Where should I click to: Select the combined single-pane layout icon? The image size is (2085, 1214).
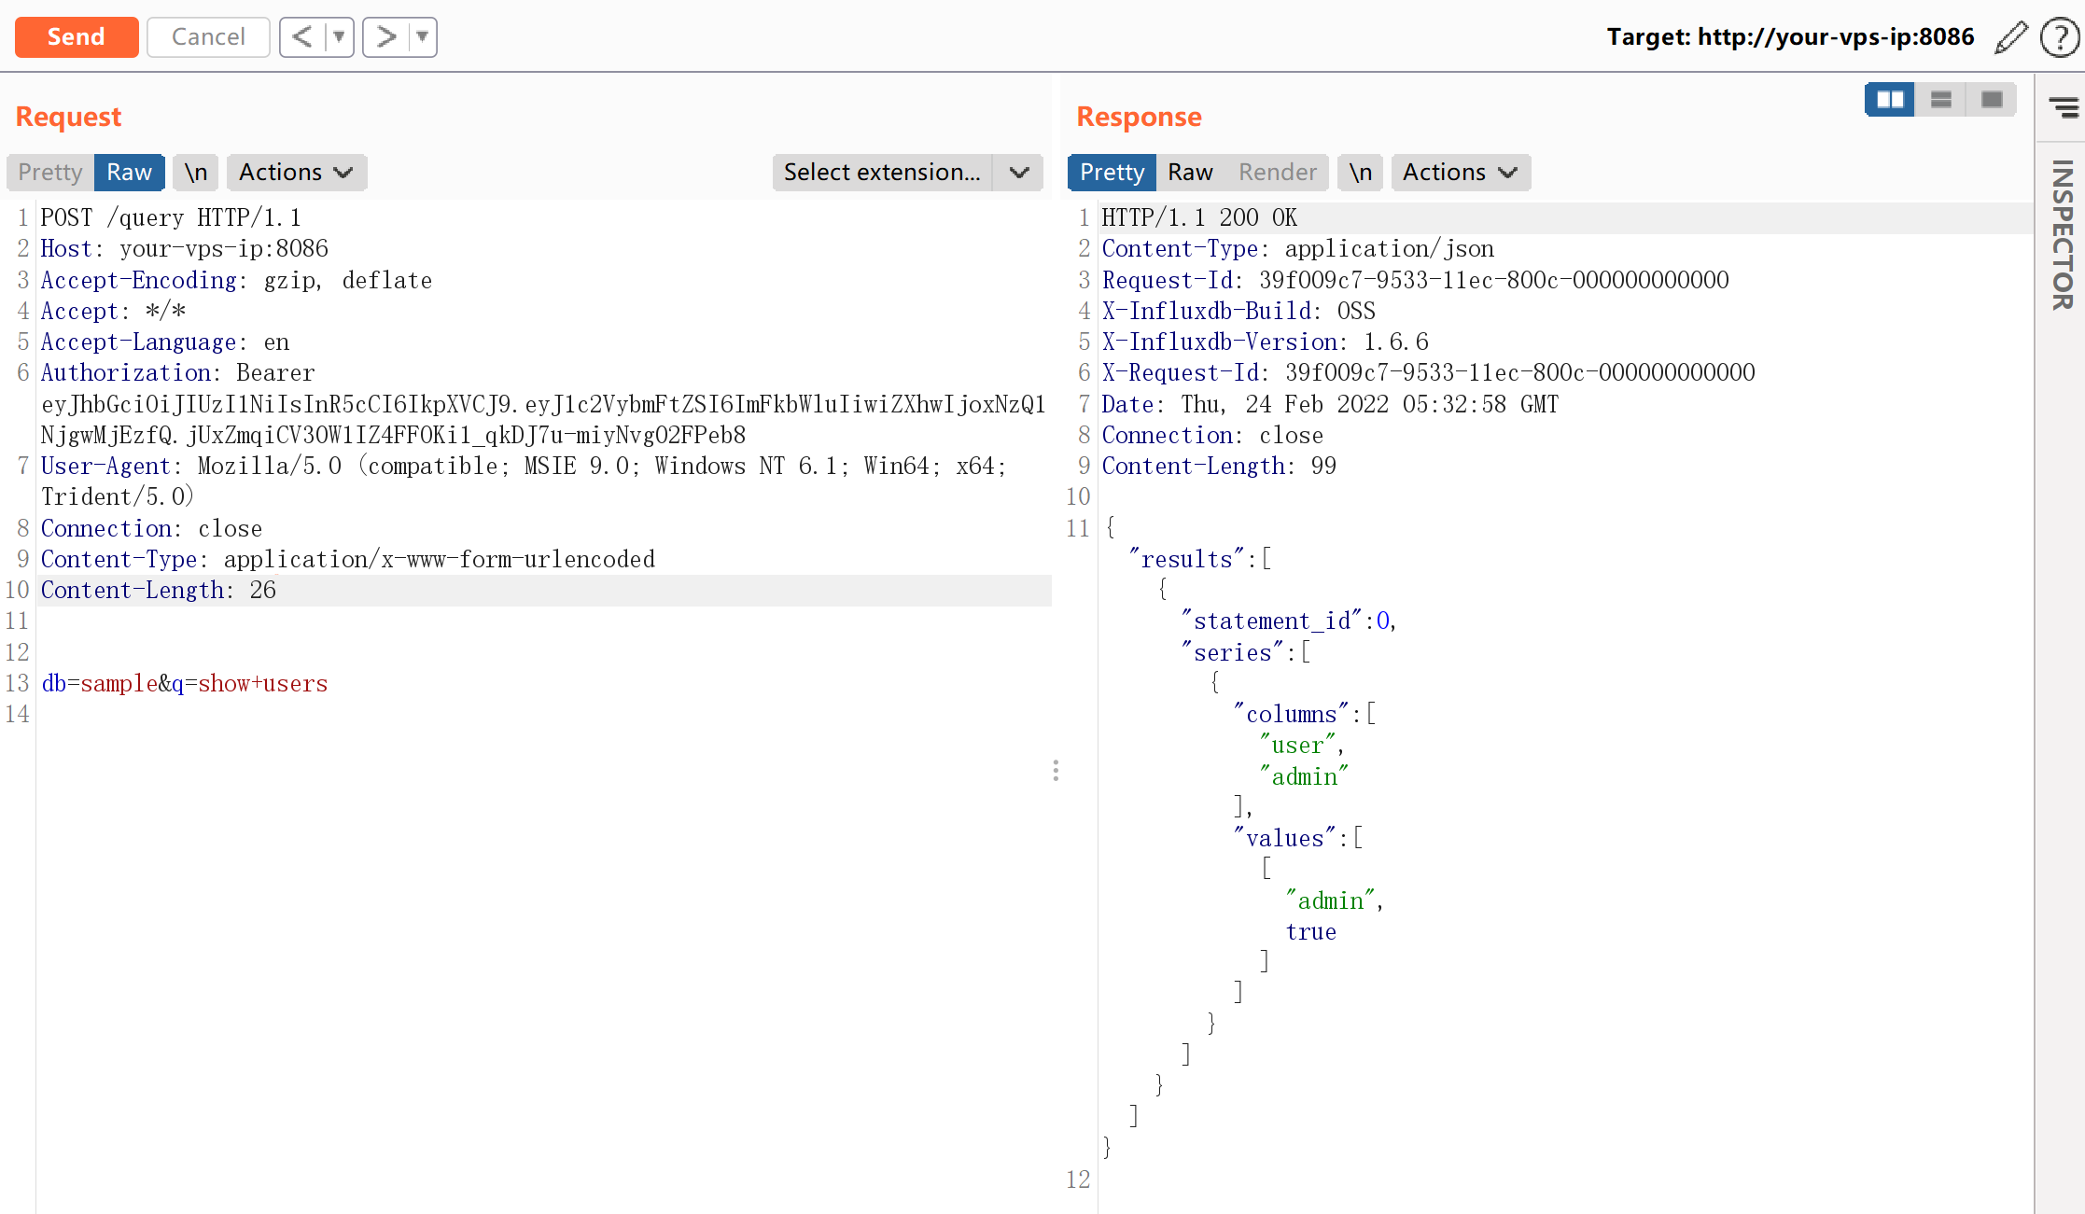pyautogui.click(x=1992, y=99)
